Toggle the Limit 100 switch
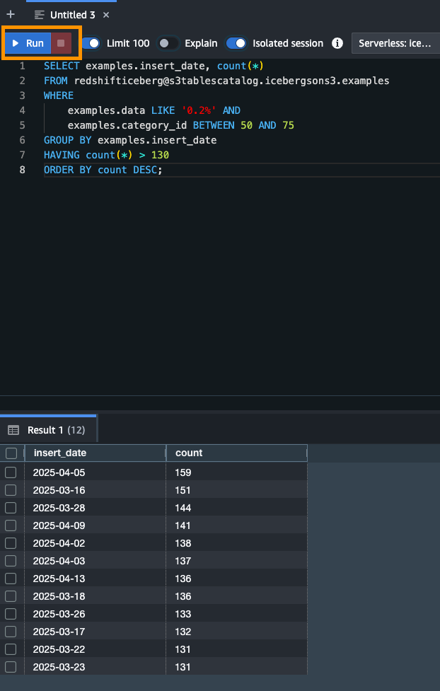 point(91,43)
